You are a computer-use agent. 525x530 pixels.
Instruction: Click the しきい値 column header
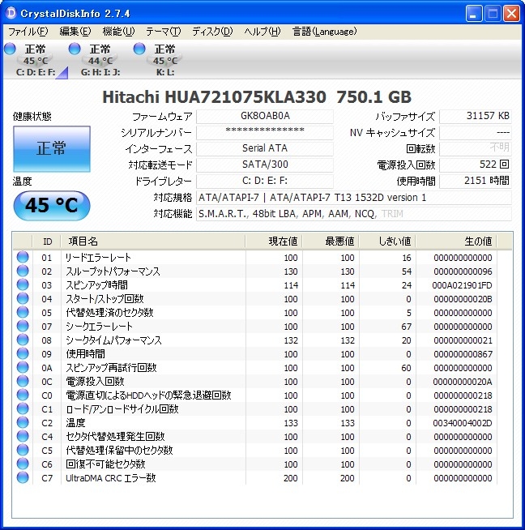click(387, 241)
